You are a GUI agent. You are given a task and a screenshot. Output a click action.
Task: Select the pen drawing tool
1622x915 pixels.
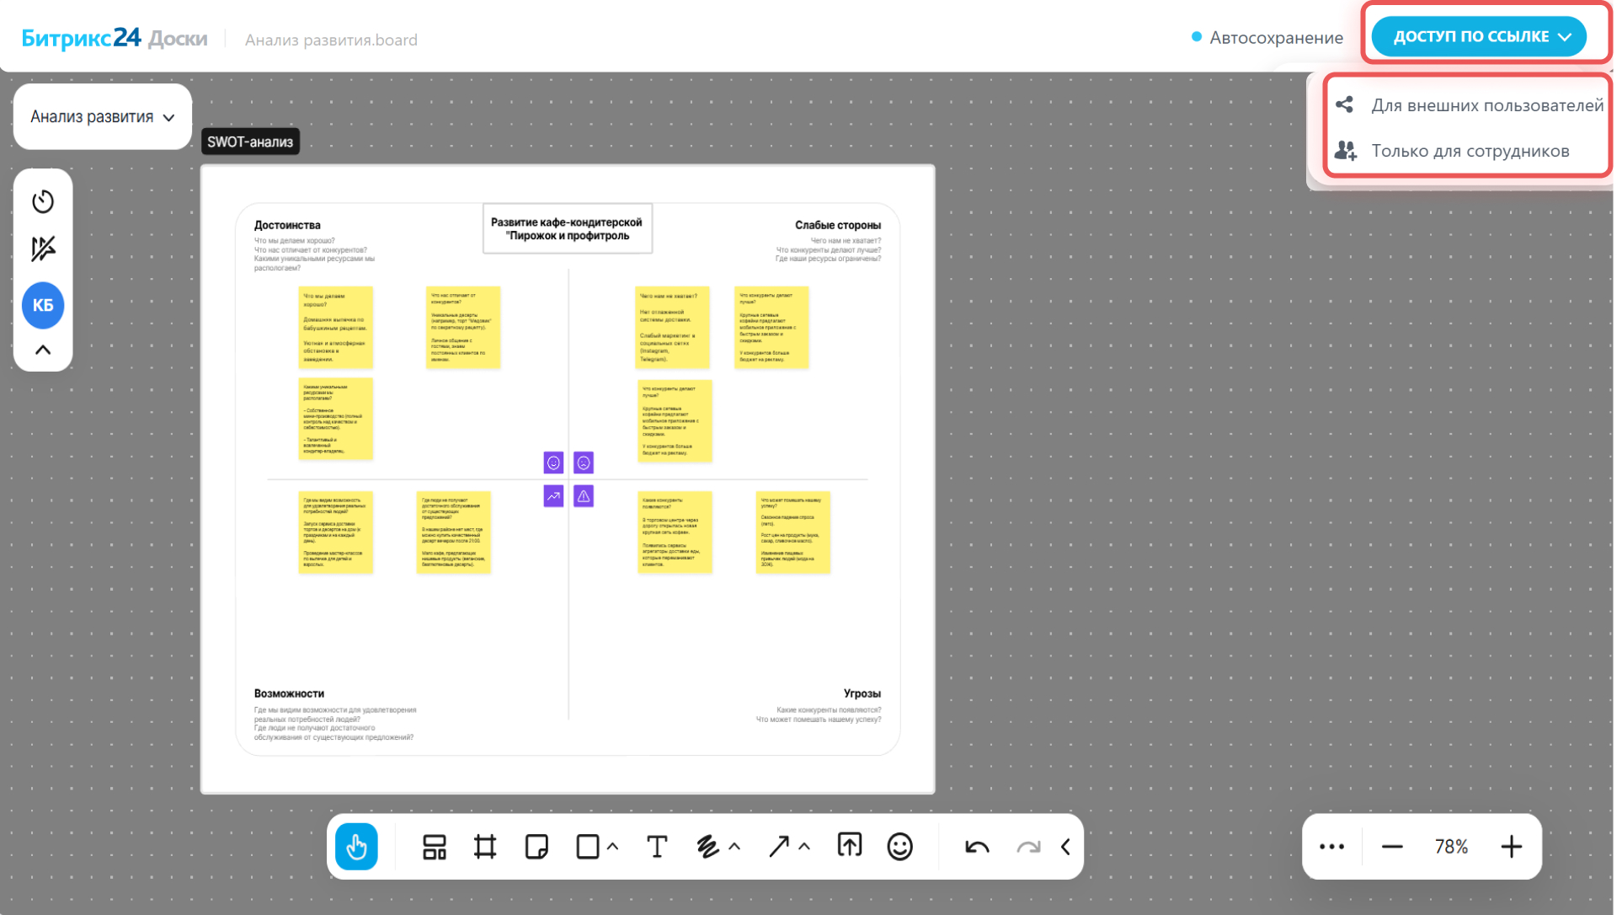(707, 847)
